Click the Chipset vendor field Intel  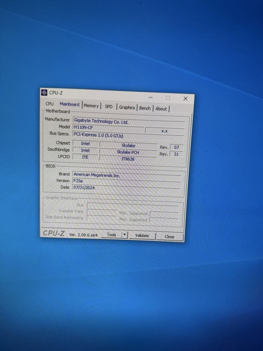point(86,144)
